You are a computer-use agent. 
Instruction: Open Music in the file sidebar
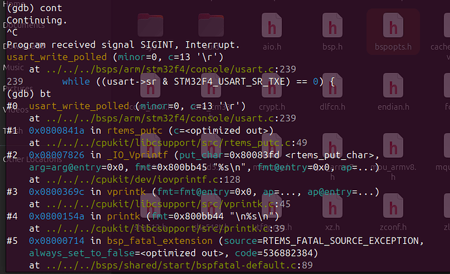point(14,67)
